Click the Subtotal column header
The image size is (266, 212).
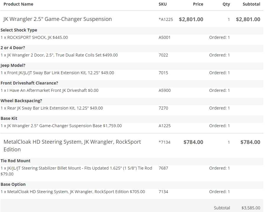pos(251,4)
